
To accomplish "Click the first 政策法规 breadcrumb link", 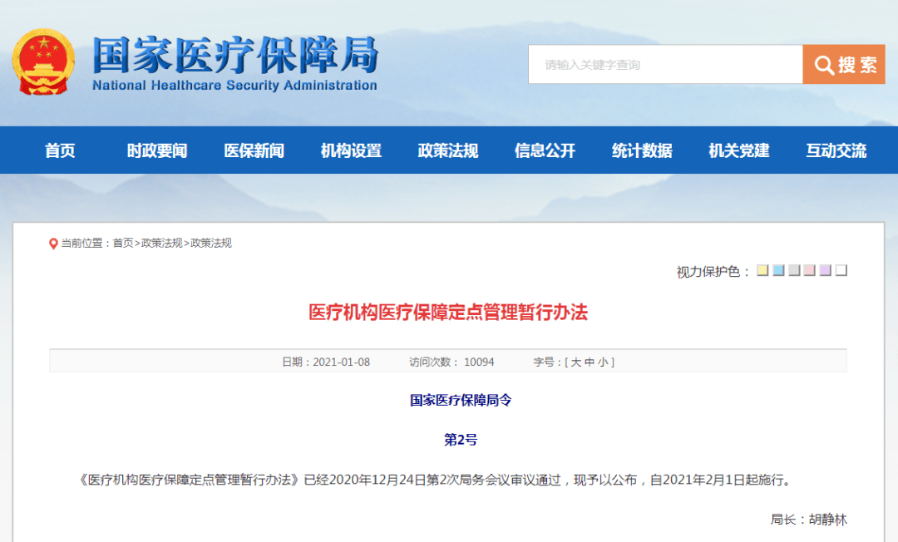I will [x=161, y=244].
